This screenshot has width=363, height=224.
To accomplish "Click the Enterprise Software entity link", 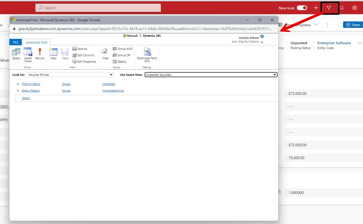I will pyautogui.click(x=334, y=43).
